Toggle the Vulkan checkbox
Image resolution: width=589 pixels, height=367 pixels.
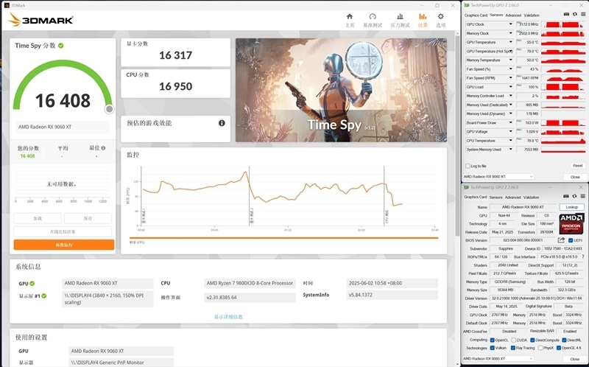[492, 348]
